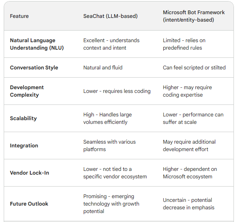Screen dimensions: 235x222
Task: Click "High - Handles large volumes efficiently" cell
Action: coord(108,118)
